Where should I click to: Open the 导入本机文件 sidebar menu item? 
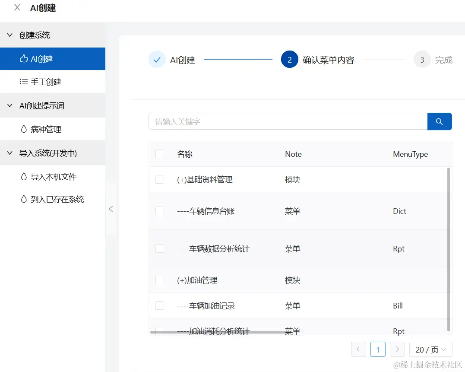[x=53, y=177]
